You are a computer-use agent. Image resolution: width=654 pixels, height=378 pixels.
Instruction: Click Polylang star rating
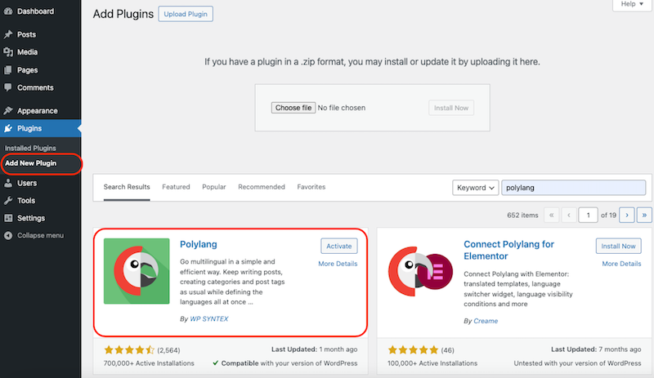pyautogui.click(x=129, y=349)
